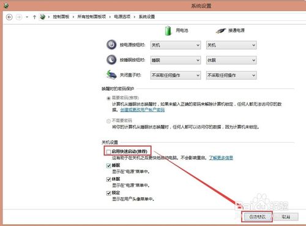Open 创建或更改用户帐户密码 link
The image size is (306, 226).
(143, 110)
